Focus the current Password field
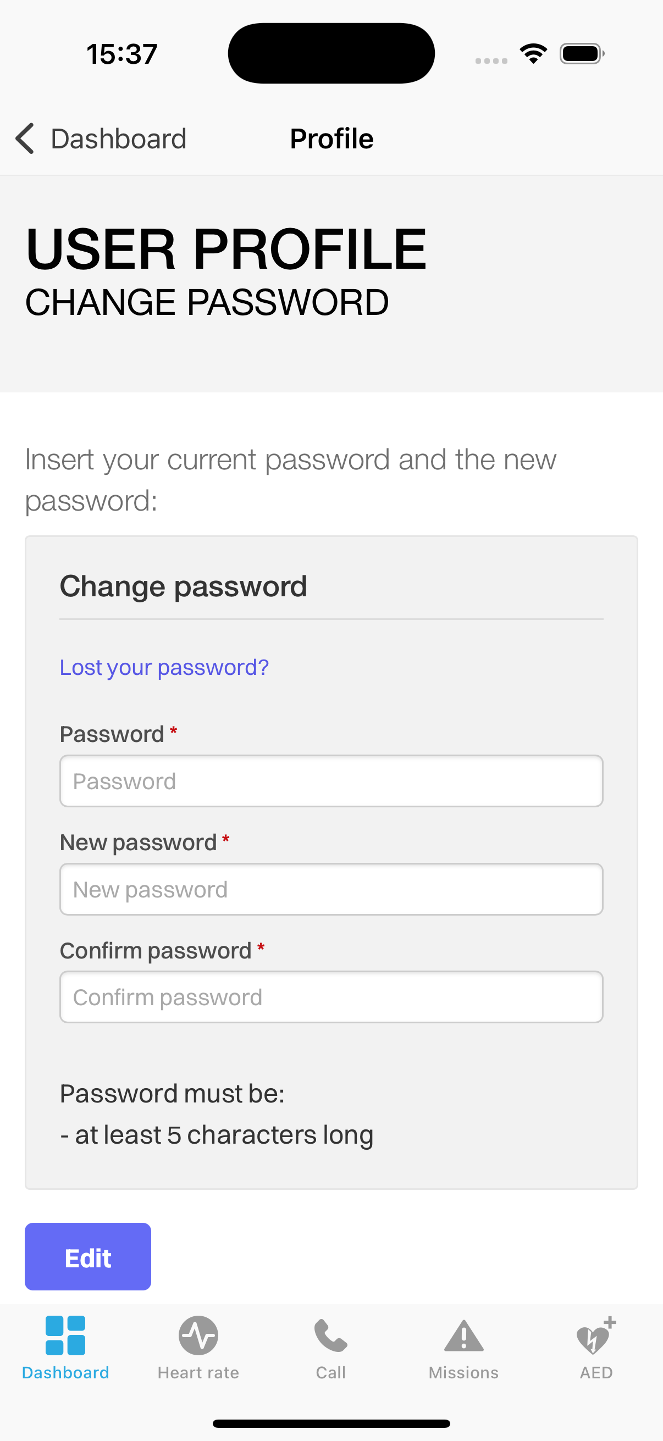This screenshot has height=1441, width=663. click(x=331, y=781)
